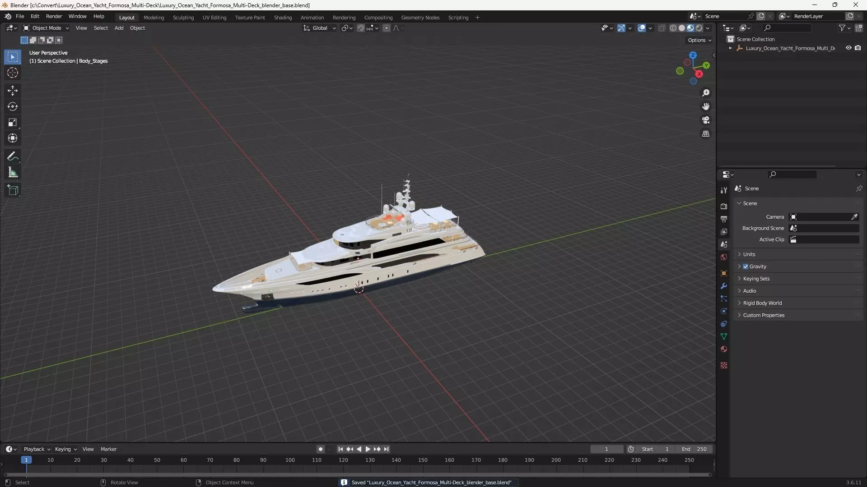This screenshot has width=867, height=487.
Task: Open the Render properties tab
Action: [724, 206]
